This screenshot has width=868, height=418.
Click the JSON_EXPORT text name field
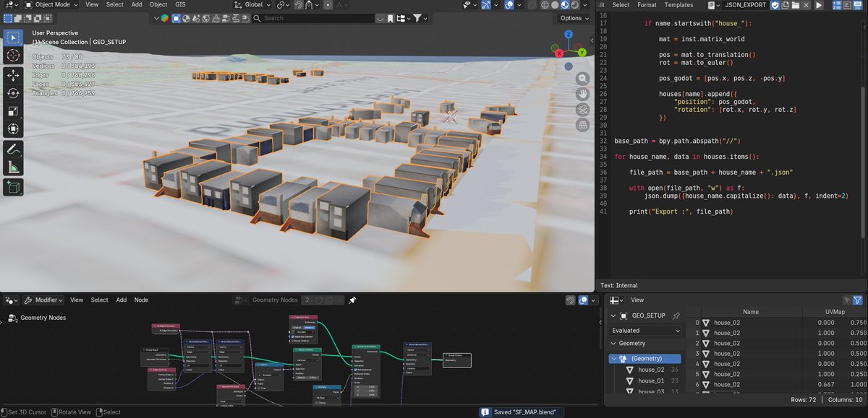click(745, 5)
